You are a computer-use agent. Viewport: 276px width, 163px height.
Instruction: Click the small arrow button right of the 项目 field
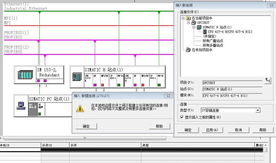coord(267,81)
